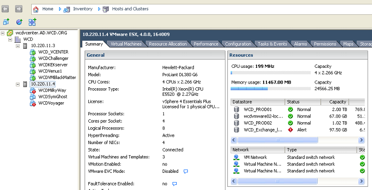Screen dimensions: 372x190
Task: Sort by the datastore Capacity column header
Action: click(335, 102)
